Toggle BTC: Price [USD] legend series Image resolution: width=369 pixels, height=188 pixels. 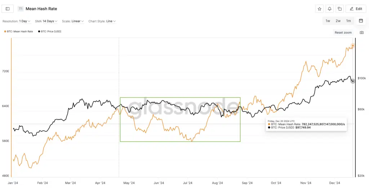coord(50,32)
